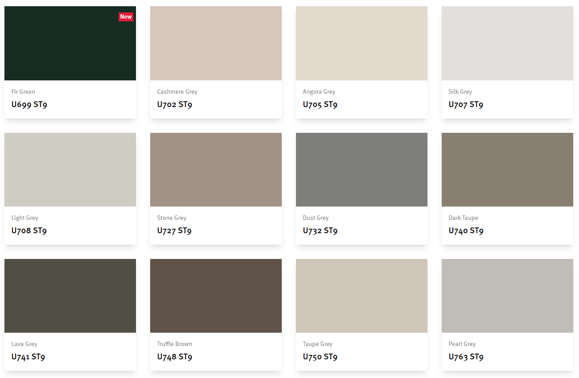
Task: Open the U763 ST9 product code
Action: (466, 357)
